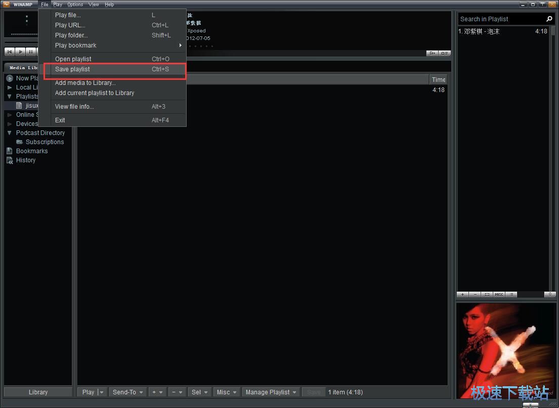This screenshot has height=408, width=559.
Task: Click the MISC button below playlist editor
Action: pyautogui.click(x=499, y=294)
